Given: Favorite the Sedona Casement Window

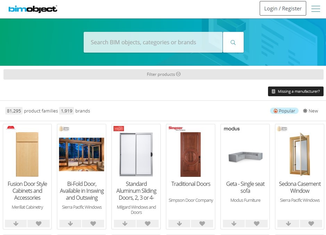Looking at the screenshot, I should point(311,223).
